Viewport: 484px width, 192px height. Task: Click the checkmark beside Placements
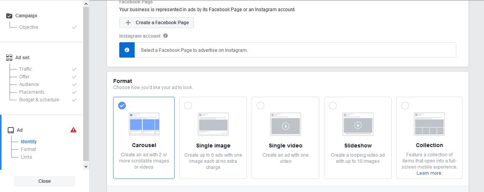[x=74, y=92]
